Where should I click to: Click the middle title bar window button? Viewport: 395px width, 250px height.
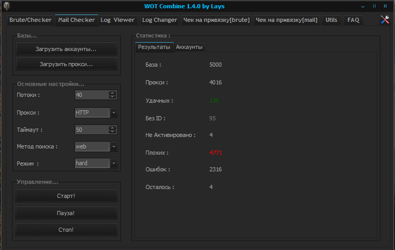(x=374, y=6)
